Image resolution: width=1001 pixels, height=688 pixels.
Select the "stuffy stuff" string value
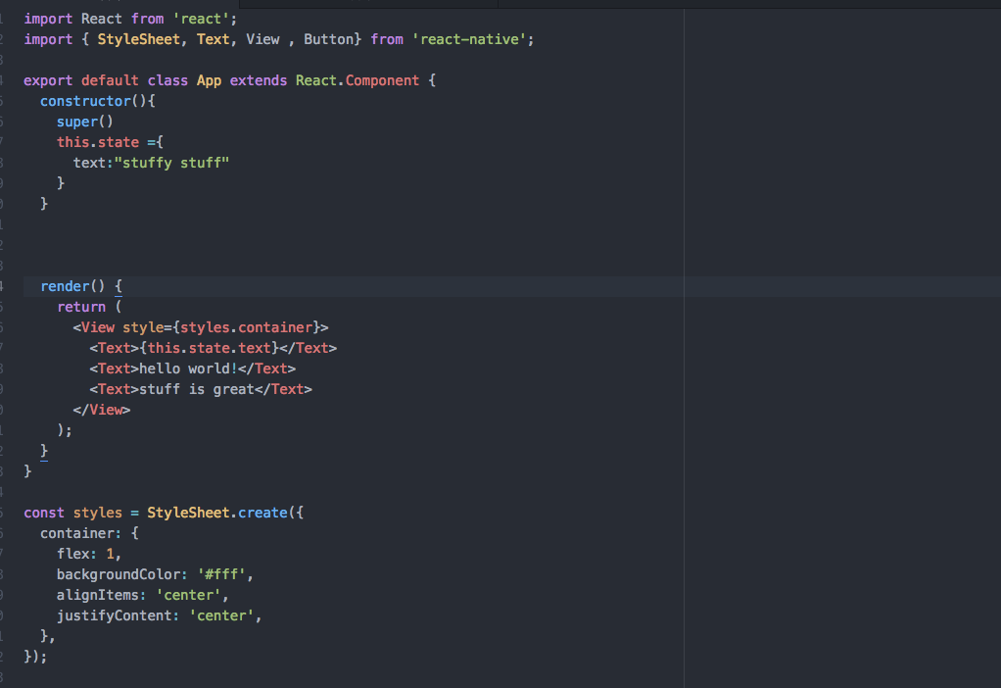click(171, 162)
